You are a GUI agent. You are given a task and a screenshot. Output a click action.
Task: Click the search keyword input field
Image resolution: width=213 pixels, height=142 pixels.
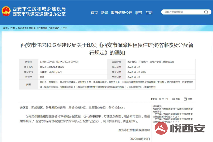point(183,12)
